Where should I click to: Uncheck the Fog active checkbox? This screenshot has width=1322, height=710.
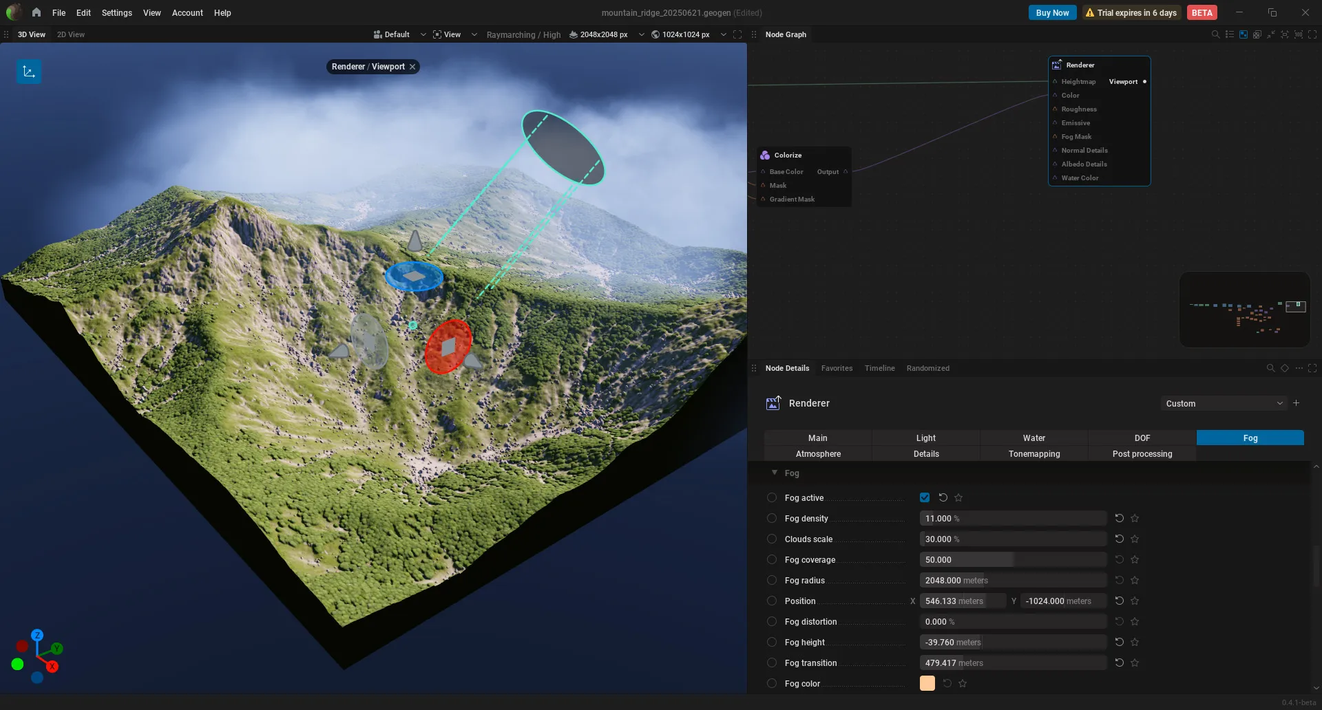[x=925, y=497]
